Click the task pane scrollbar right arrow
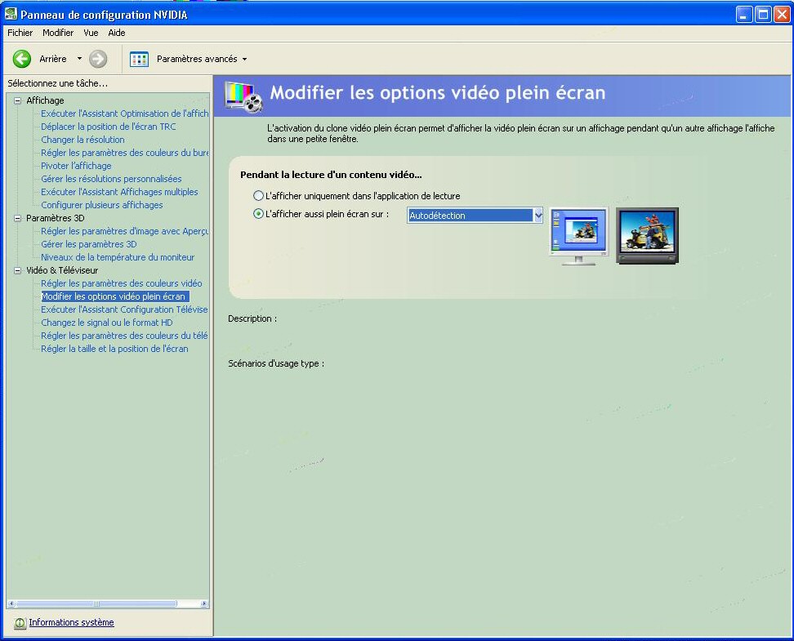The image size is (794, 641). click(204, 603)
